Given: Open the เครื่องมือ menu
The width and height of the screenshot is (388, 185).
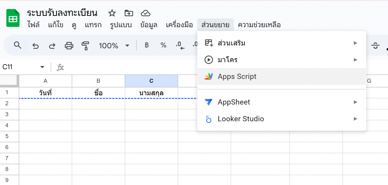Looking at the screenshot, I should pos(179,25).
